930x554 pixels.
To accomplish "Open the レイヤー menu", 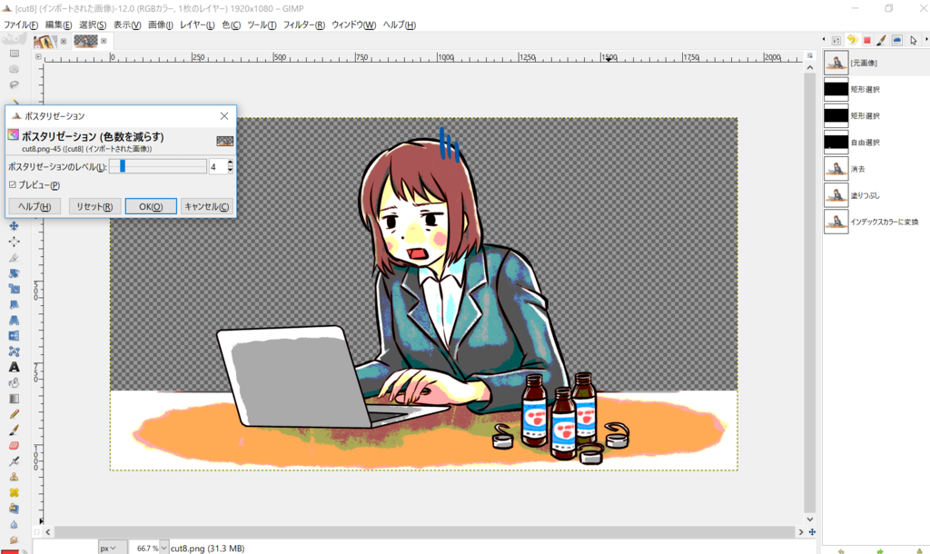I will (197, 25).
